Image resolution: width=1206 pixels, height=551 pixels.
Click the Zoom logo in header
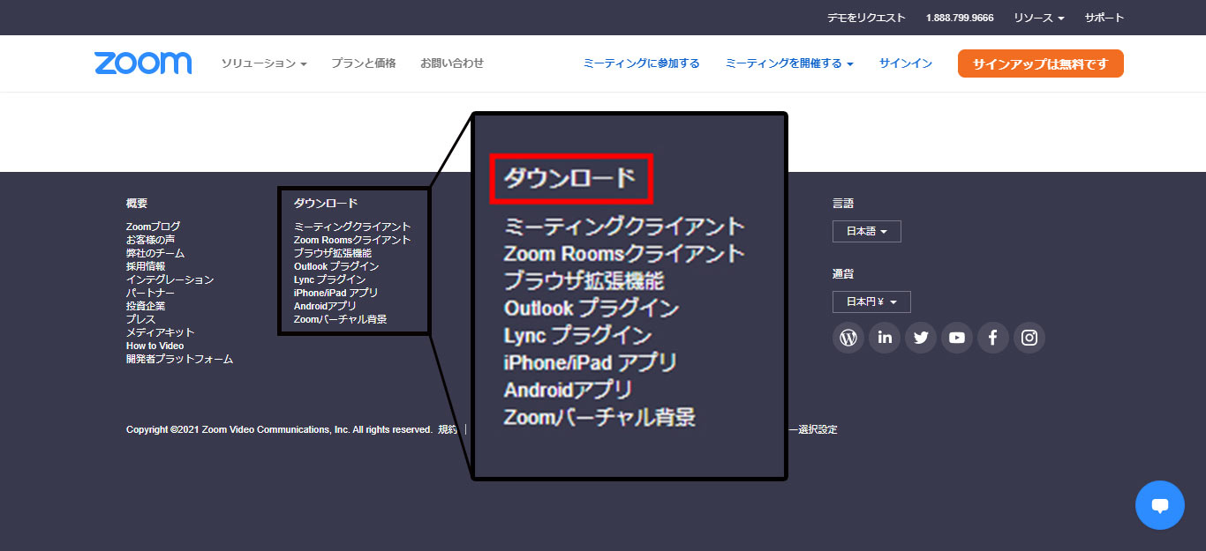tap(143, 63)
